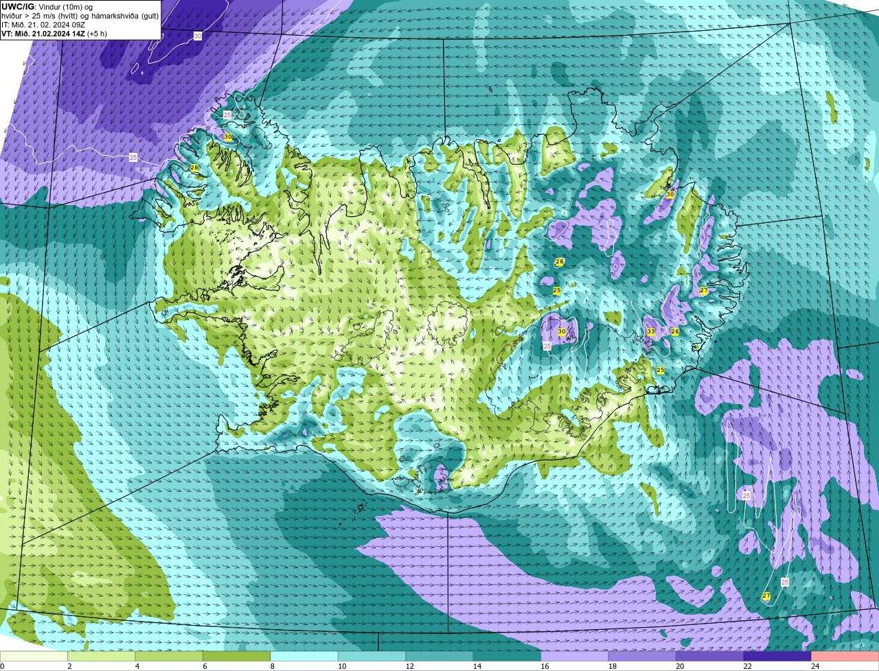
Task: Click the 0–2 m/s pale yellow legend swatch
Action: [34, 657]
